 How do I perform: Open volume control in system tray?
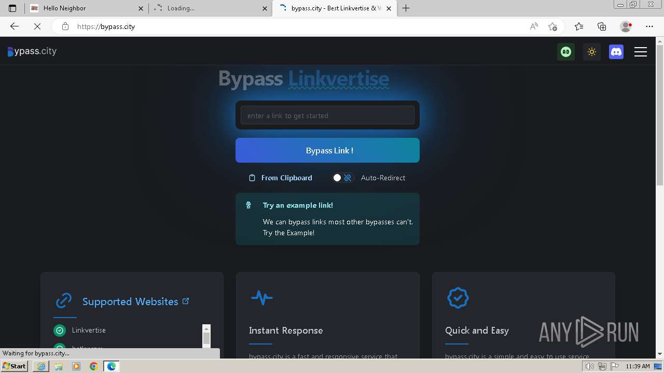(589, 366)
